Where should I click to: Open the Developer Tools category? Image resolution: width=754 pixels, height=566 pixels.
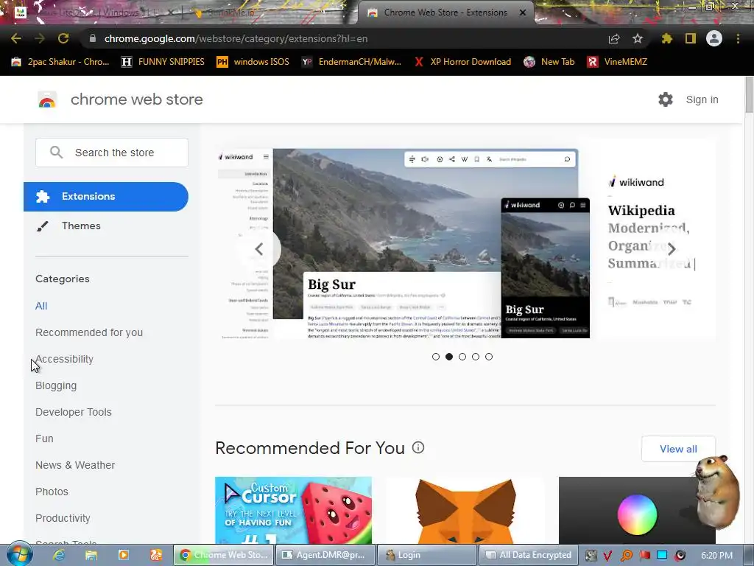(73, 412)
